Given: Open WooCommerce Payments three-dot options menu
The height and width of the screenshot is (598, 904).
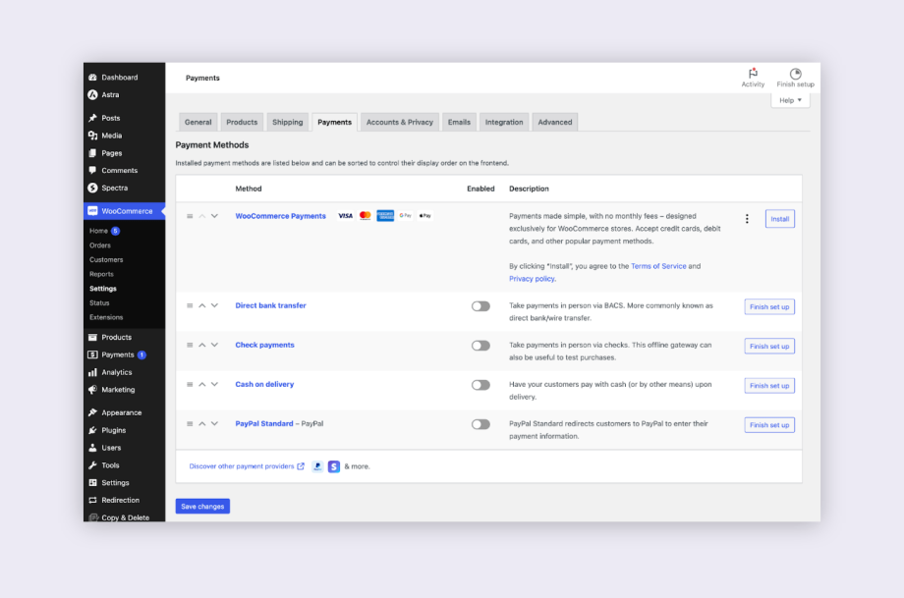Looking at the screenshot, I should coord(747,219).
